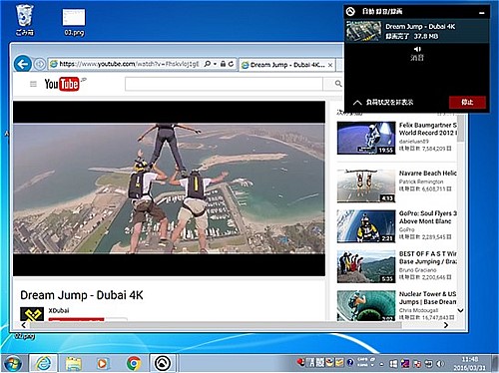Click the red 停止 stop button

click(467, 102)
